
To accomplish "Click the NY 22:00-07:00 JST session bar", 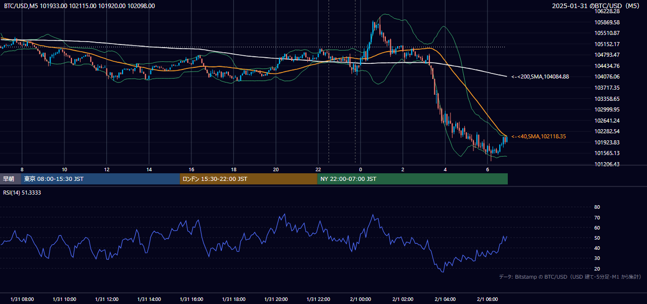I will coord(413,179).
